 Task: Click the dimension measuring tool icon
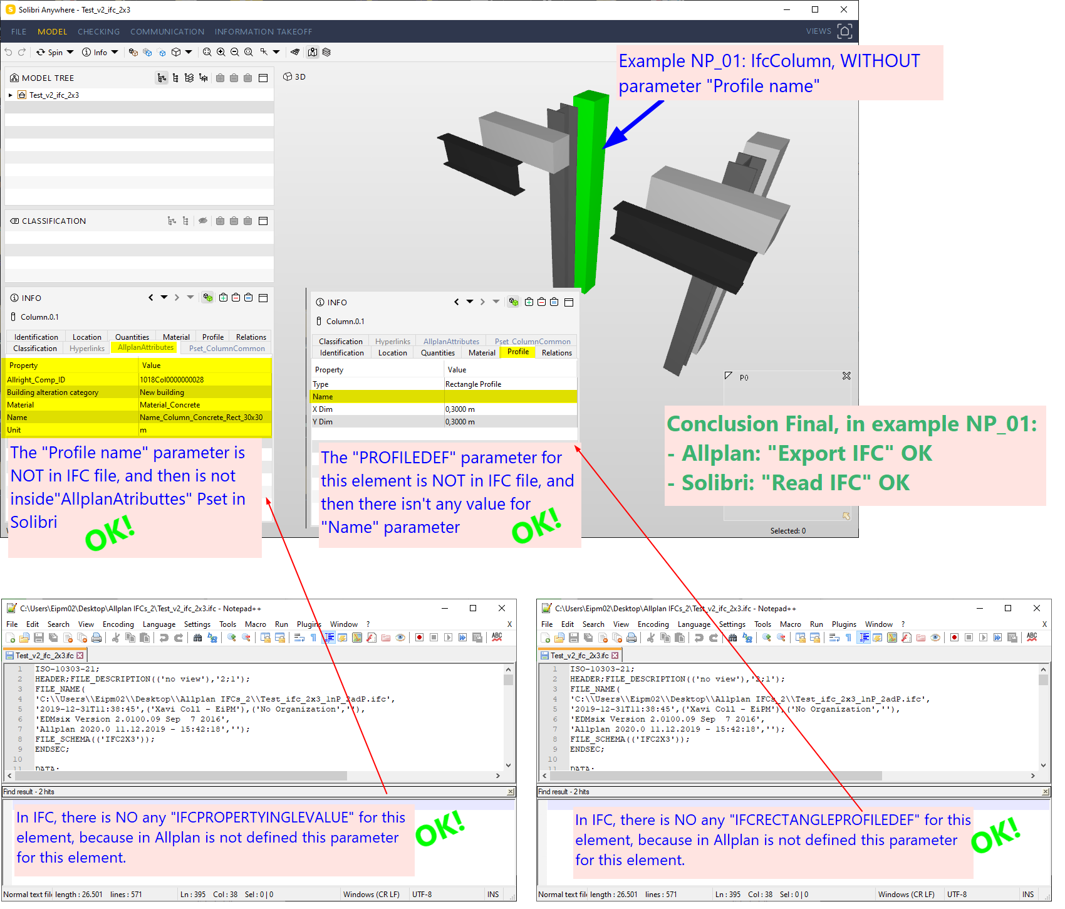point(264,52)
